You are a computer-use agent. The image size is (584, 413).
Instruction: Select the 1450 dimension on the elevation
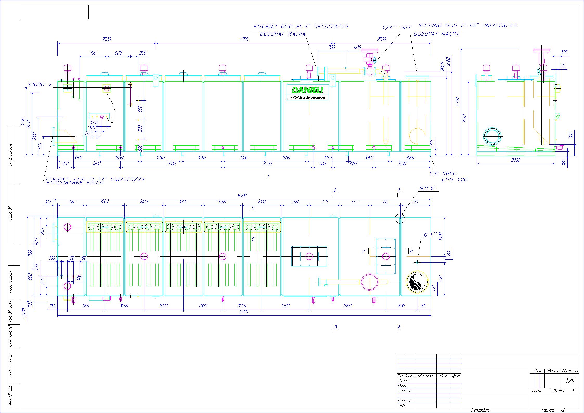click(x=402, y=163)
